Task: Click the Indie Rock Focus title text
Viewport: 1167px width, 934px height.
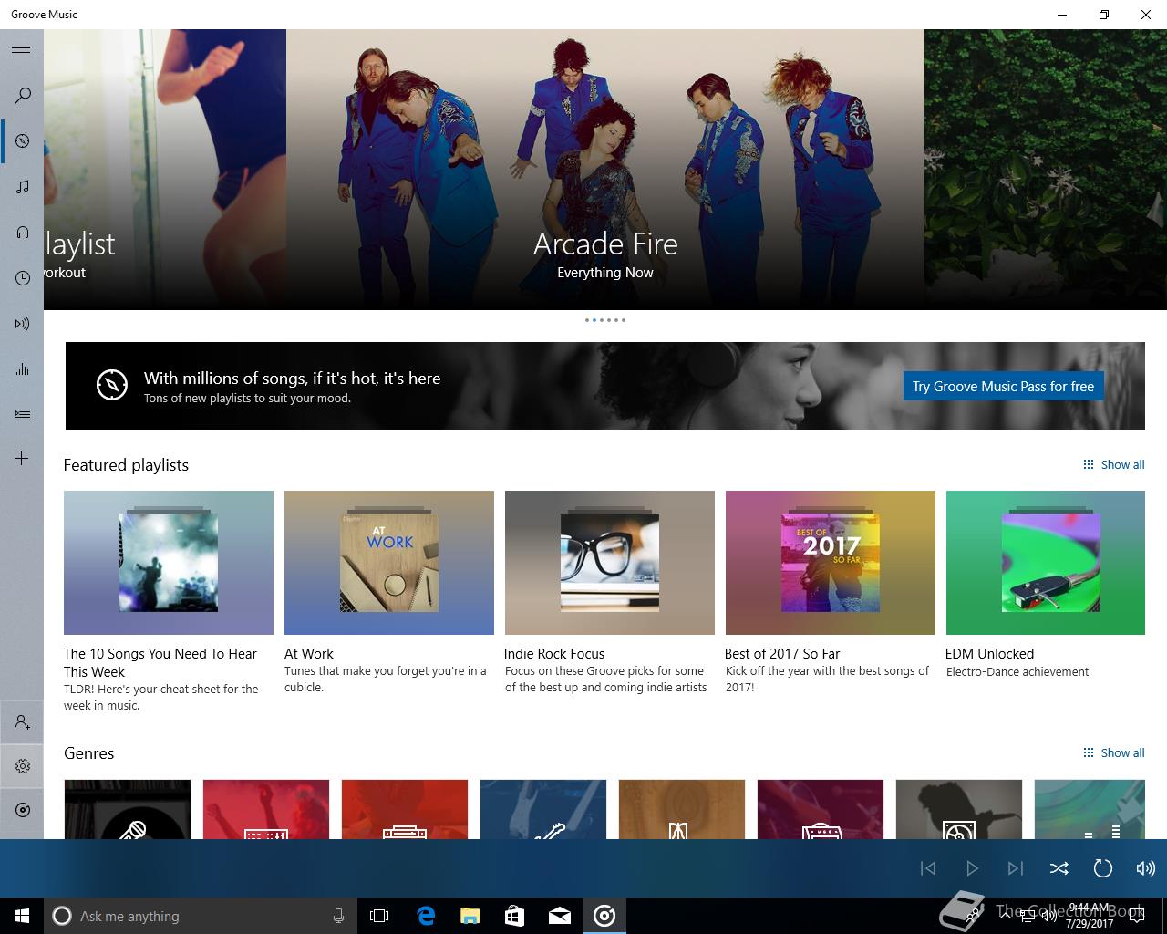Action: point(554,653)
